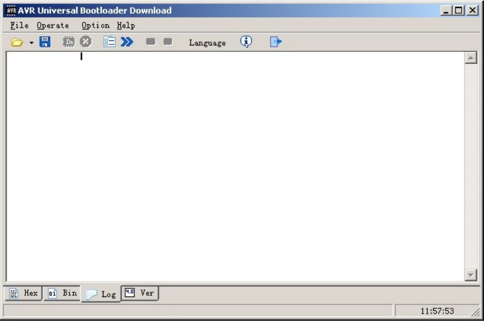Click the blue double-arrow icon
Screen dimensions: 484x322
pyautogui.click(x=126, y=42)
